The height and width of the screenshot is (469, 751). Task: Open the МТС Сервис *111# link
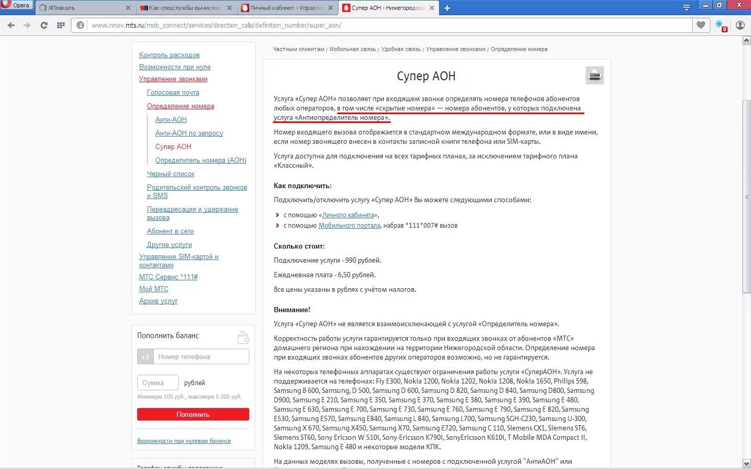[x=168, y=277]
